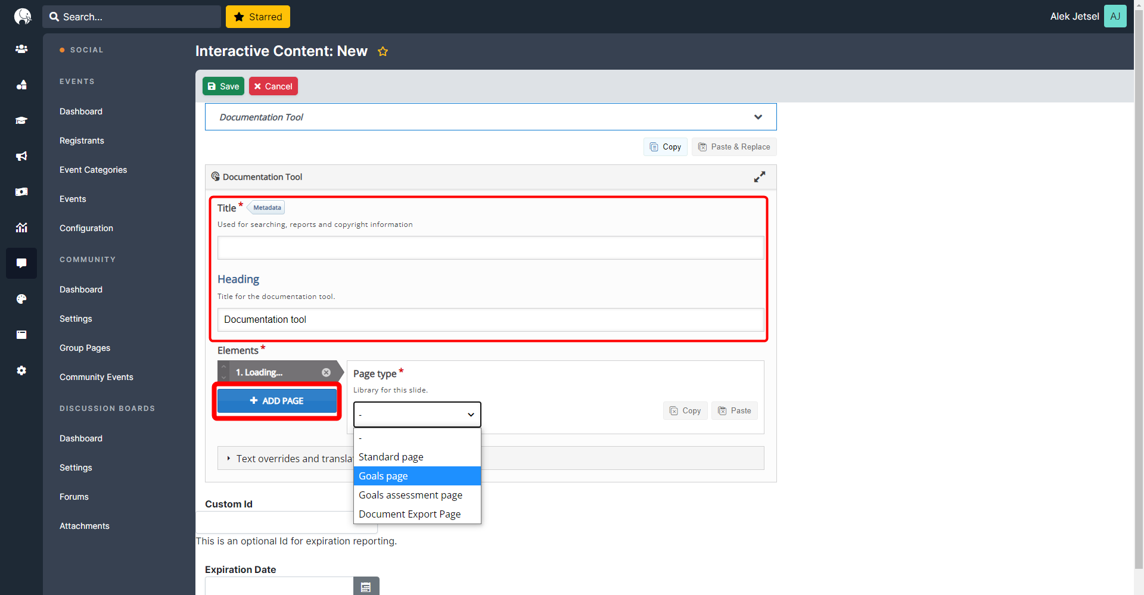Select the palette theming icon
1144x595 pixels.
pyautogui.click(x=21, y=299)
